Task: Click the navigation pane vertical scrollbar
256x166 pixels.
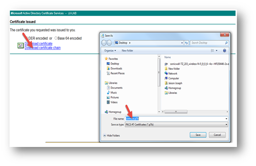Action: 159,73
